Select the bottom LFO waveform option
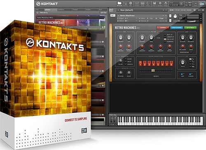The image size is (206, 150). coord(192,67)
